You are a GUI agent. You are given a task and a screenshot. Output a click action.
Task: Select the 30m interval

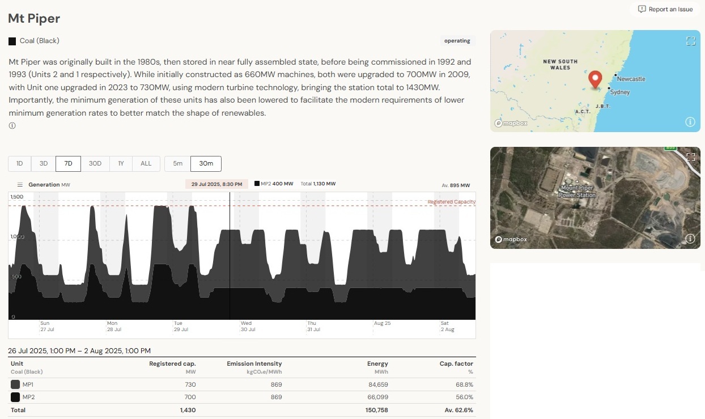206,164
